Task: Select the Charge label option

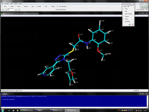Action: pos(38,7)
